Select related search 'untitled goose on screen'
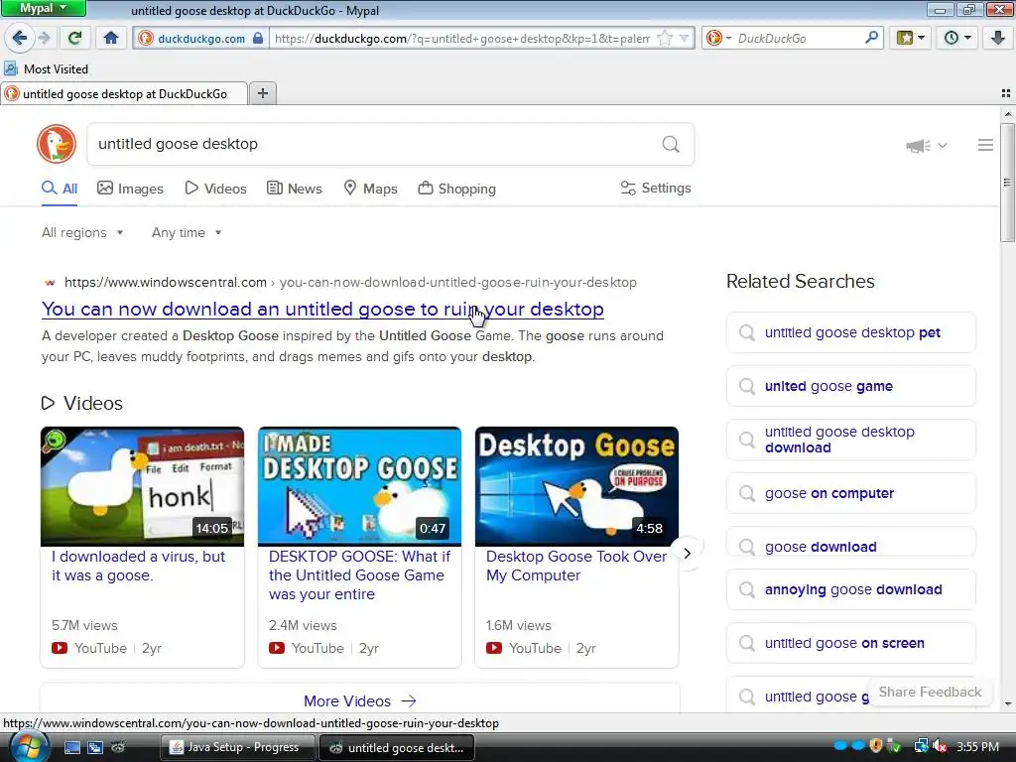Screen dimensions: 1016x762 point(850,643)
